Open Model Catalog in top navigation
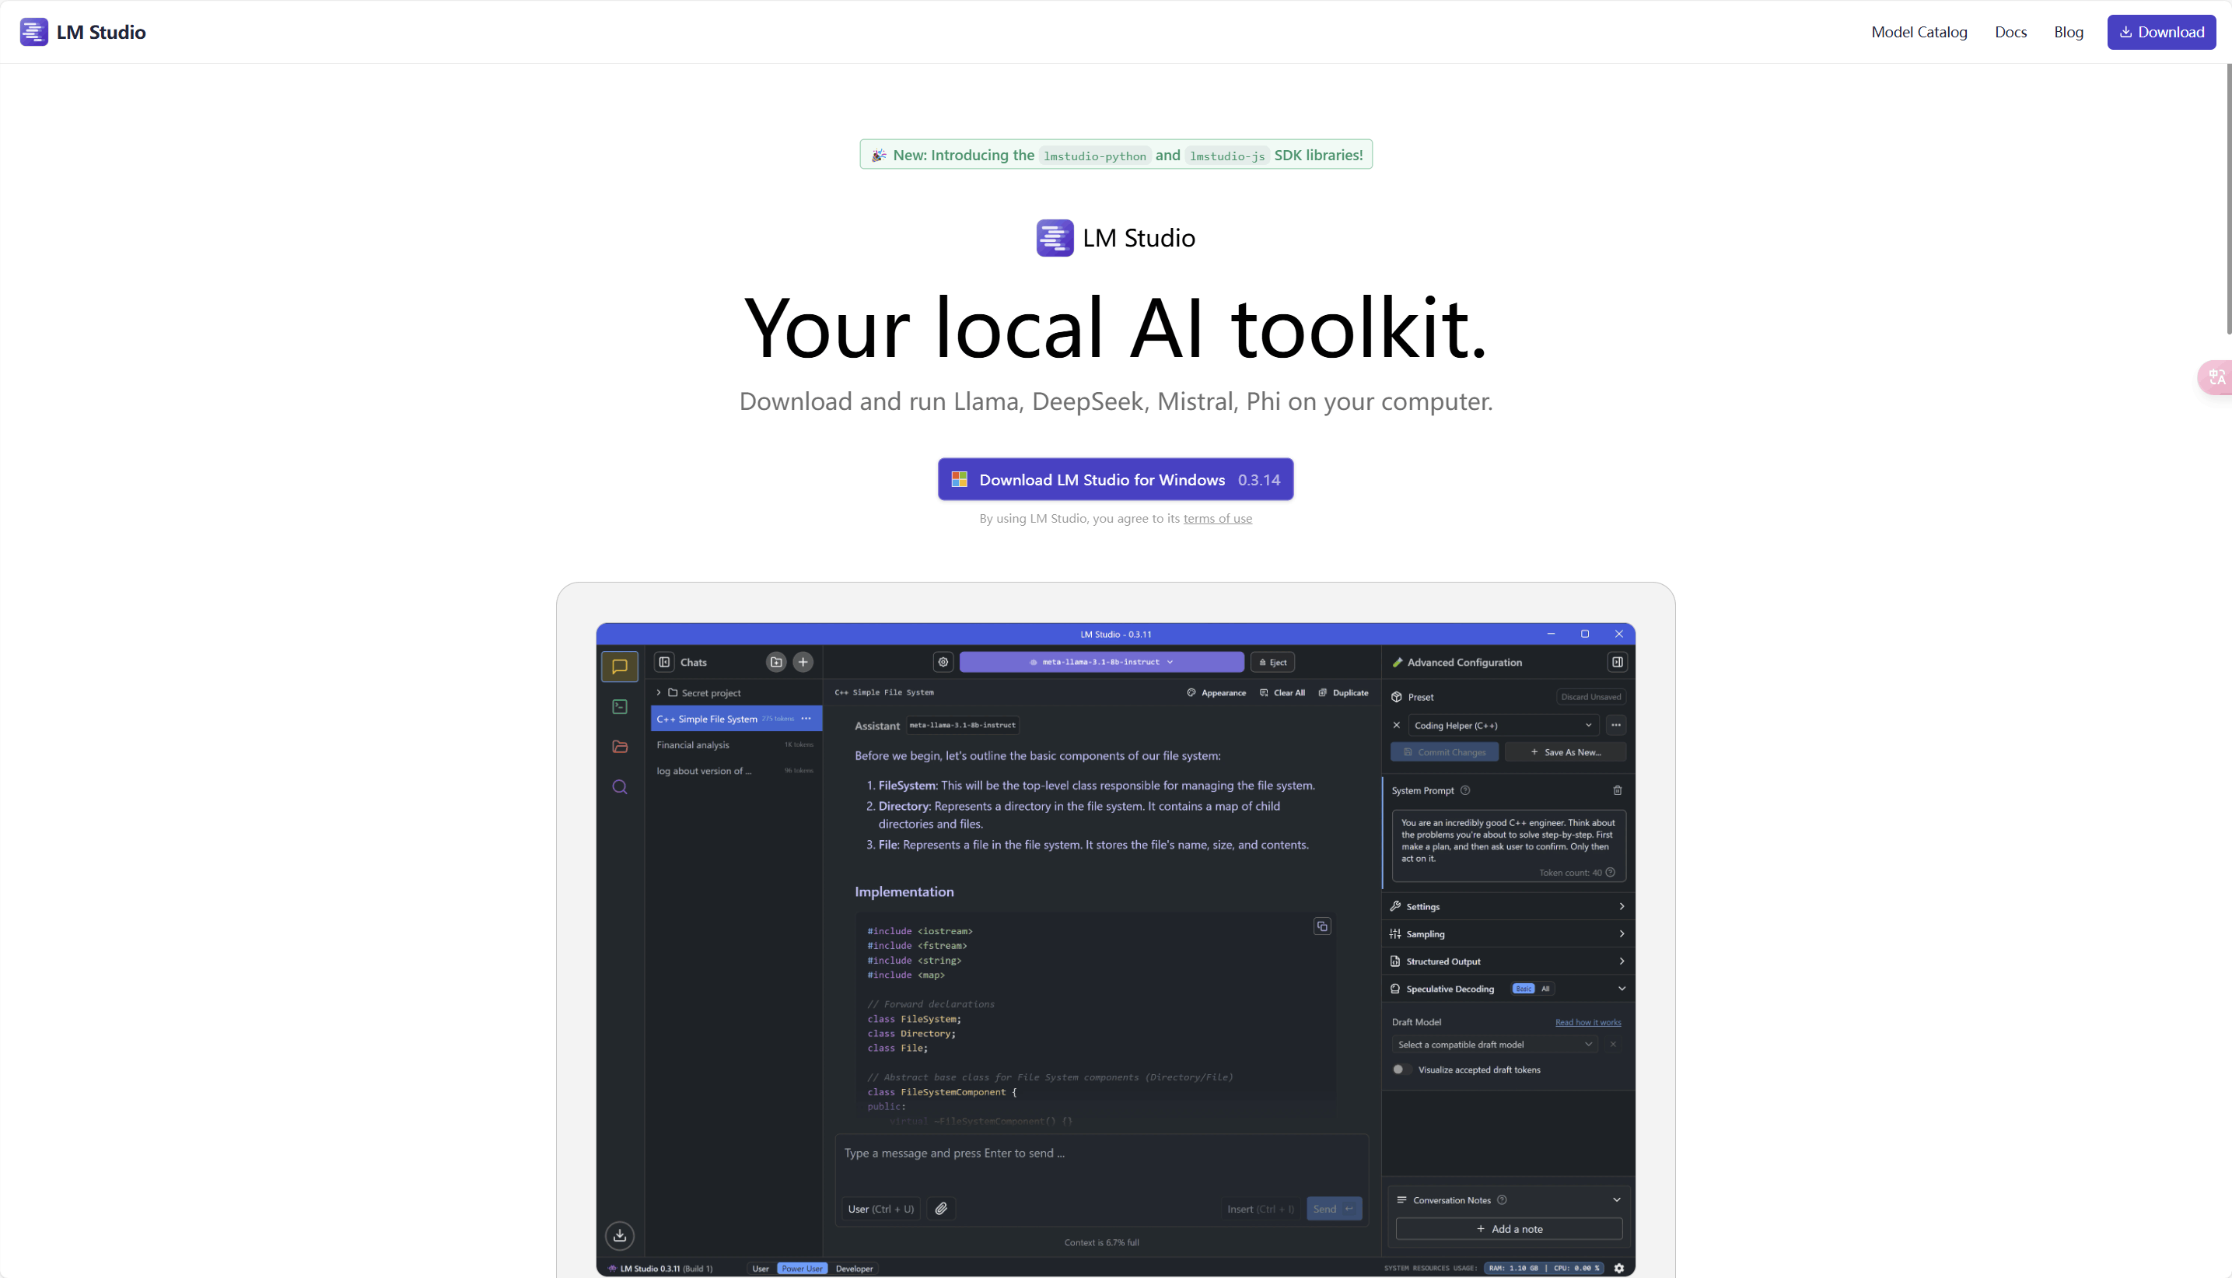Image resolution: width=2232 pixels, height=1278 pixels. click(1919, 33)
